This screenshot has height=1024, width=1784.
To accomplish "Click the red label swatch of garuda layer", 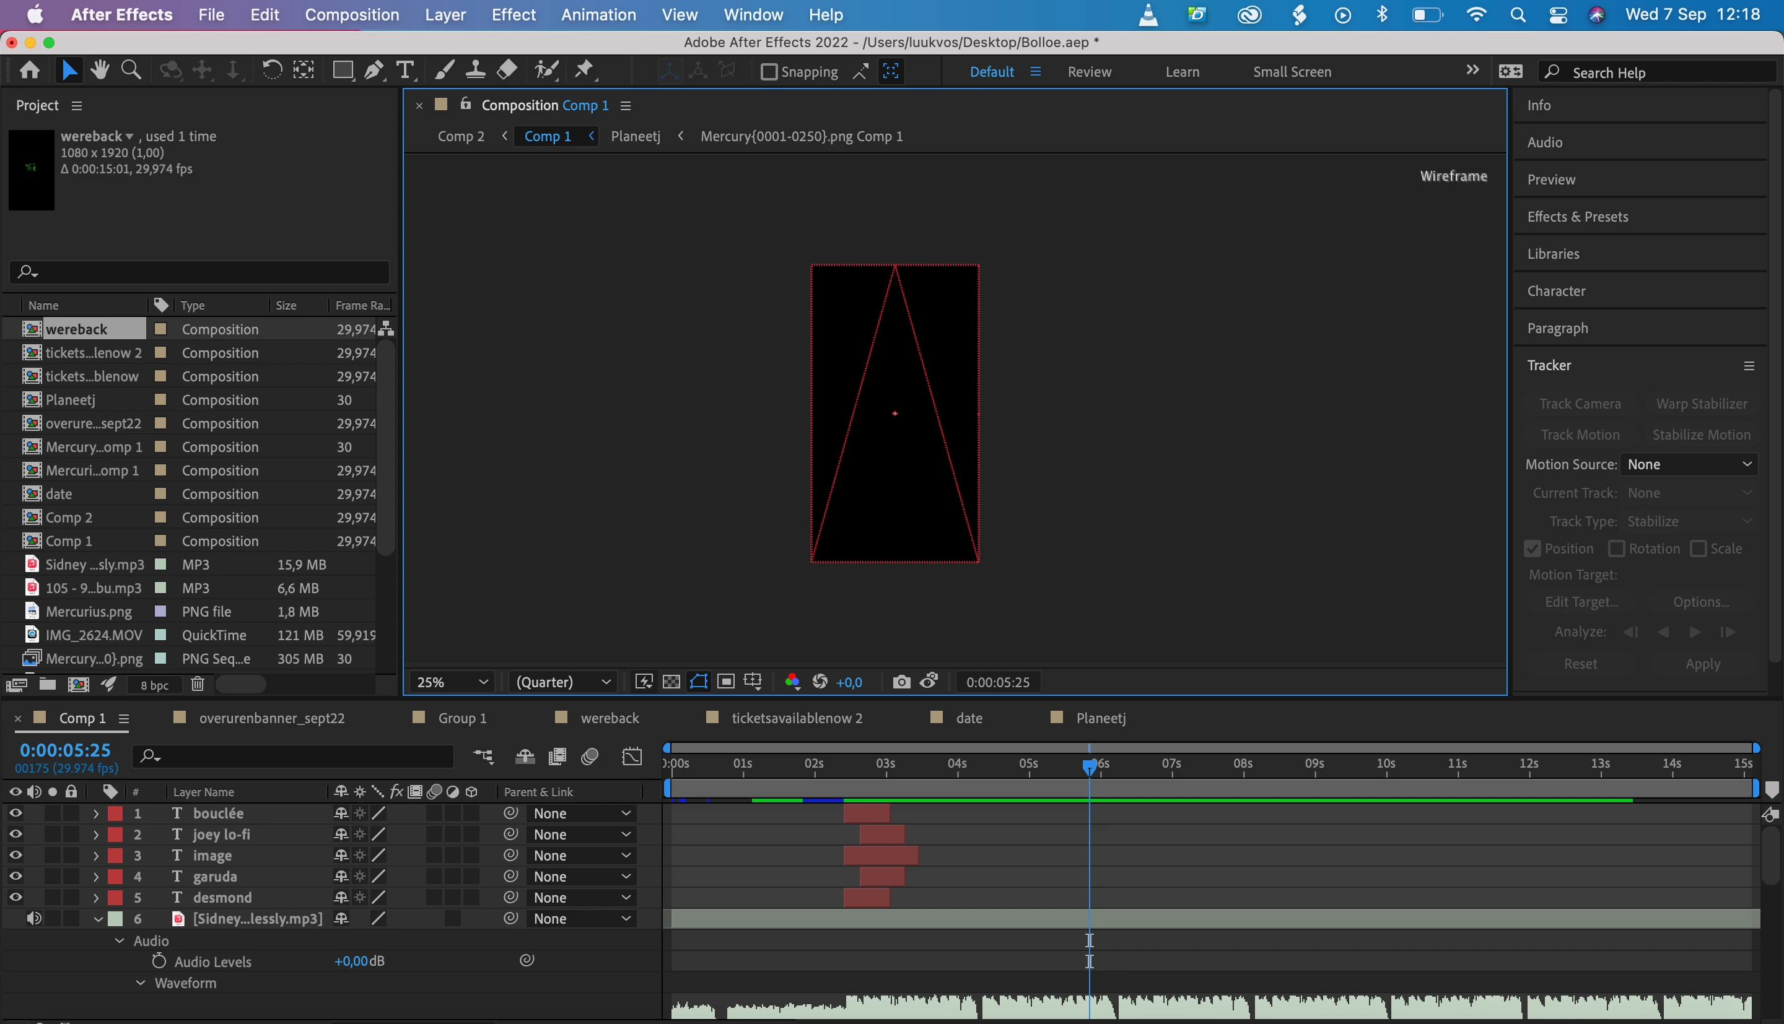I will (x=115, y=876).
